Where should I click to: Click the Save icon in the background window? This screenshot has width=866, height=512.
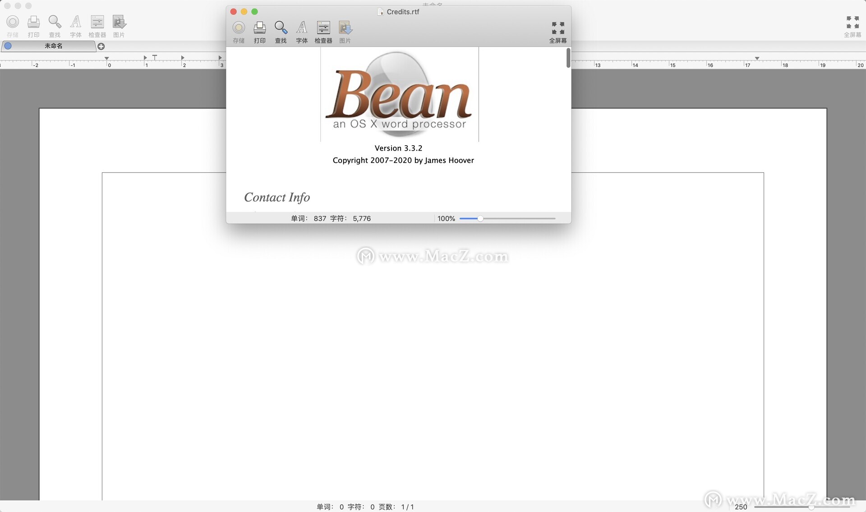pos(13,22)
